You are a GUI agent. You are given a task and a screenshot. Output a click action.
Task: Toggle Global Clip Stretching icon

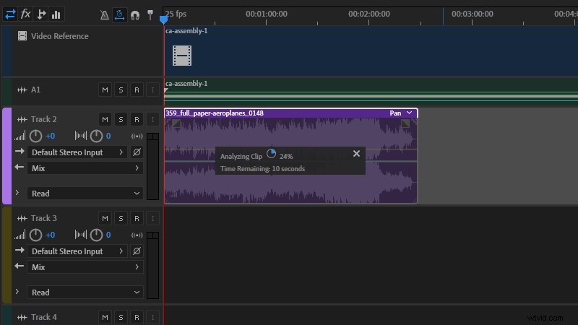pos(119,14)
